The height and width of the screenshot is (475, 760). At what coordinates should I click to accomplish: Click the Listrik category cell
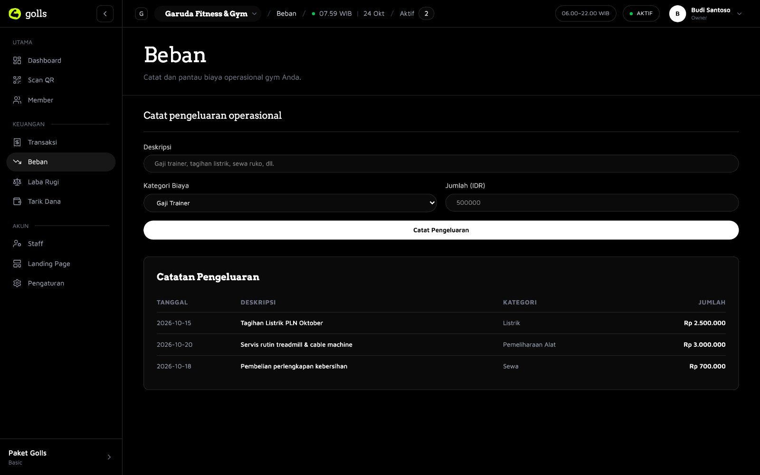click(x=512, y=323)
